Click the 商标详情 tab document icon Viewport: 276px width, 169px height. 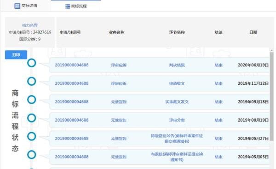tap(17, 6)
